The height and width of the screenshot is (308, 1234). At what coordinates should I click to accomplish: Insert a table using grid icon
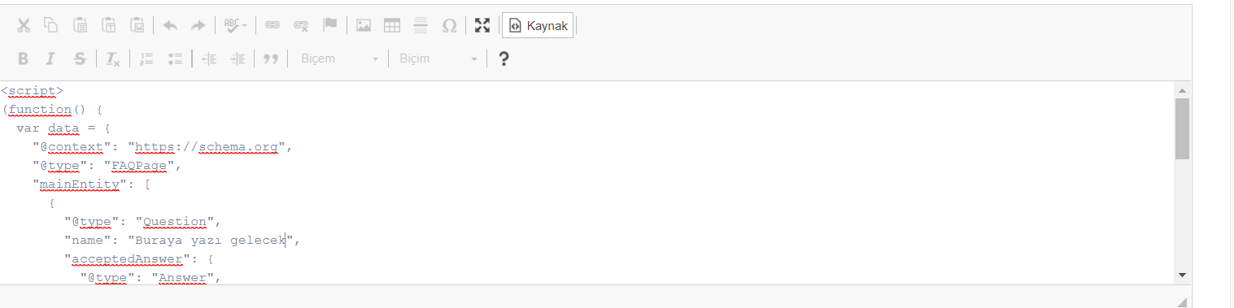(392, 25)
